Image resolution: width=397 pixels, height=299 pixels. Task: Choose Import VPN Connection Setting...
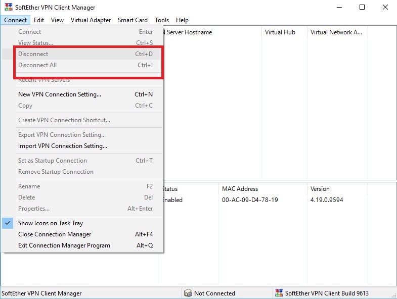(82, 146)
